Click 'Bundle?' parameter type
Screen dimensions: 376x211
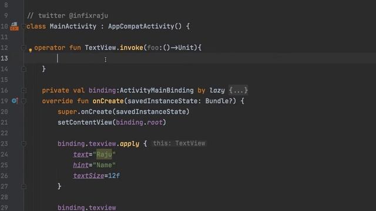tap(219, 101)
